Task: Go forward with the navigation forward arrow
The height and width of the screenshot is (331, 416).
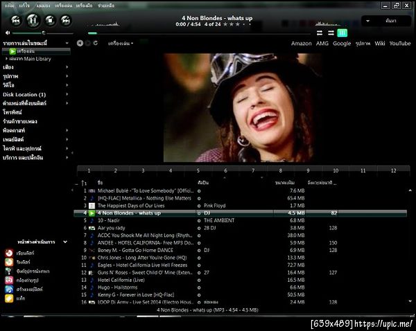Action: pos(88,43)
